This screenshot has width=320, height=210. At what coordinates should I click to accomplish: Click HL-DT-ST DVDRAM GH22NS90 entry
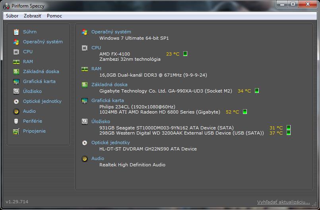(x=148, y=149)
